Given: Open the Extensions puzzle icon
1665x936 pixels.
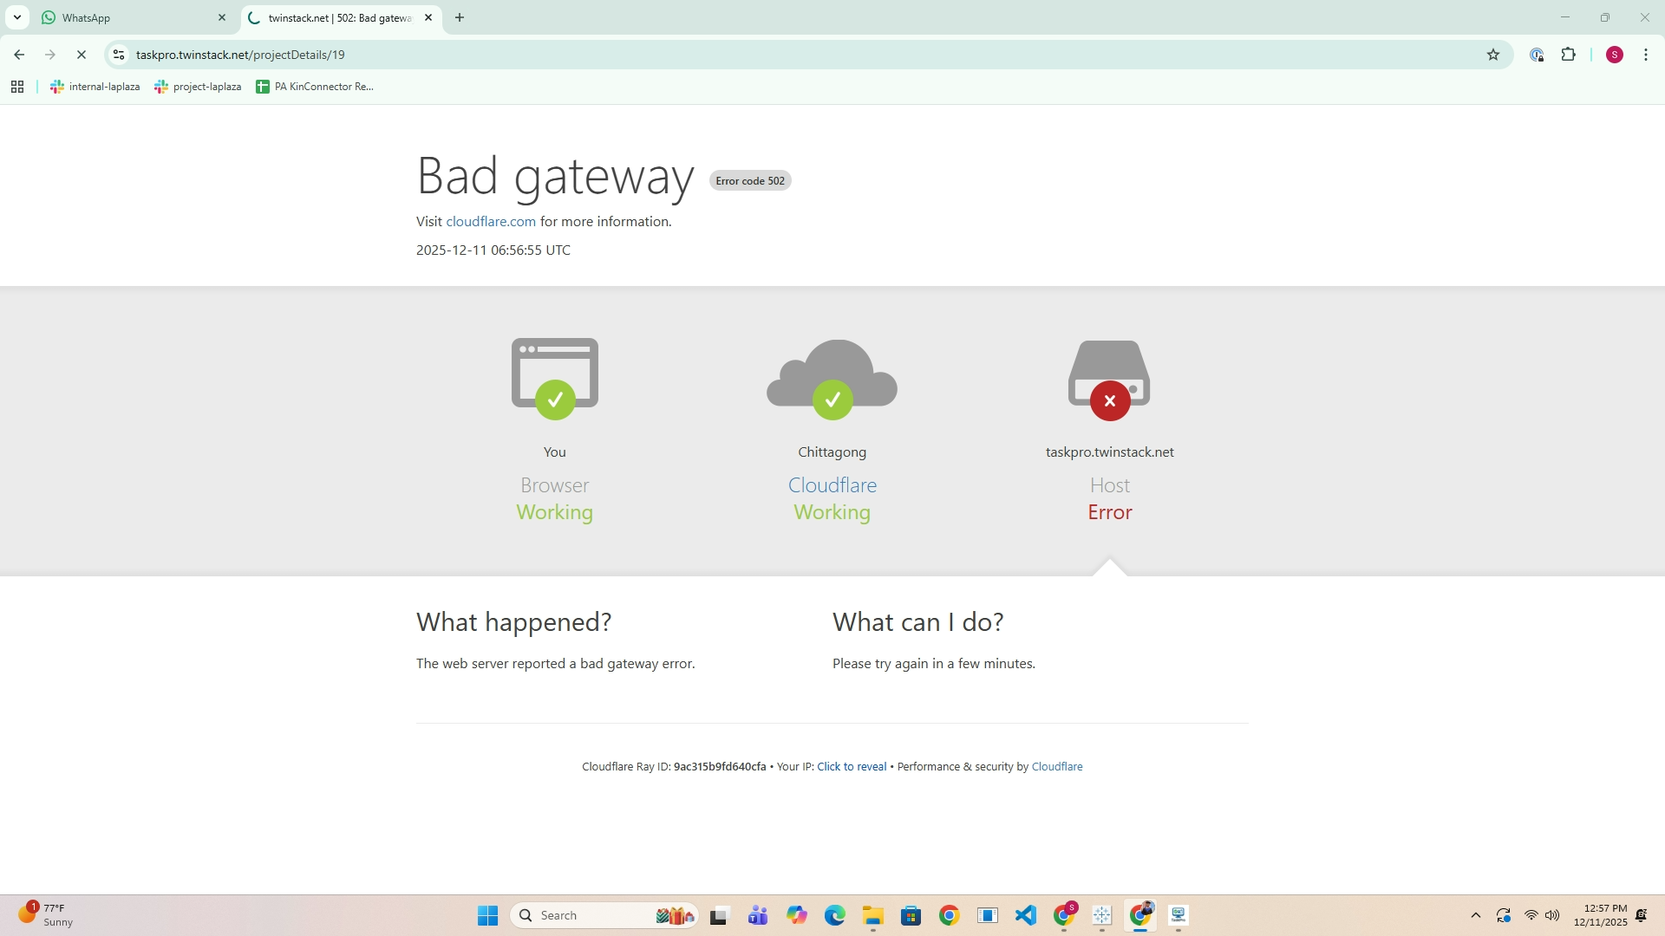Looking at the screenshot, I should pyautogui.click(x=1568, y=55).
